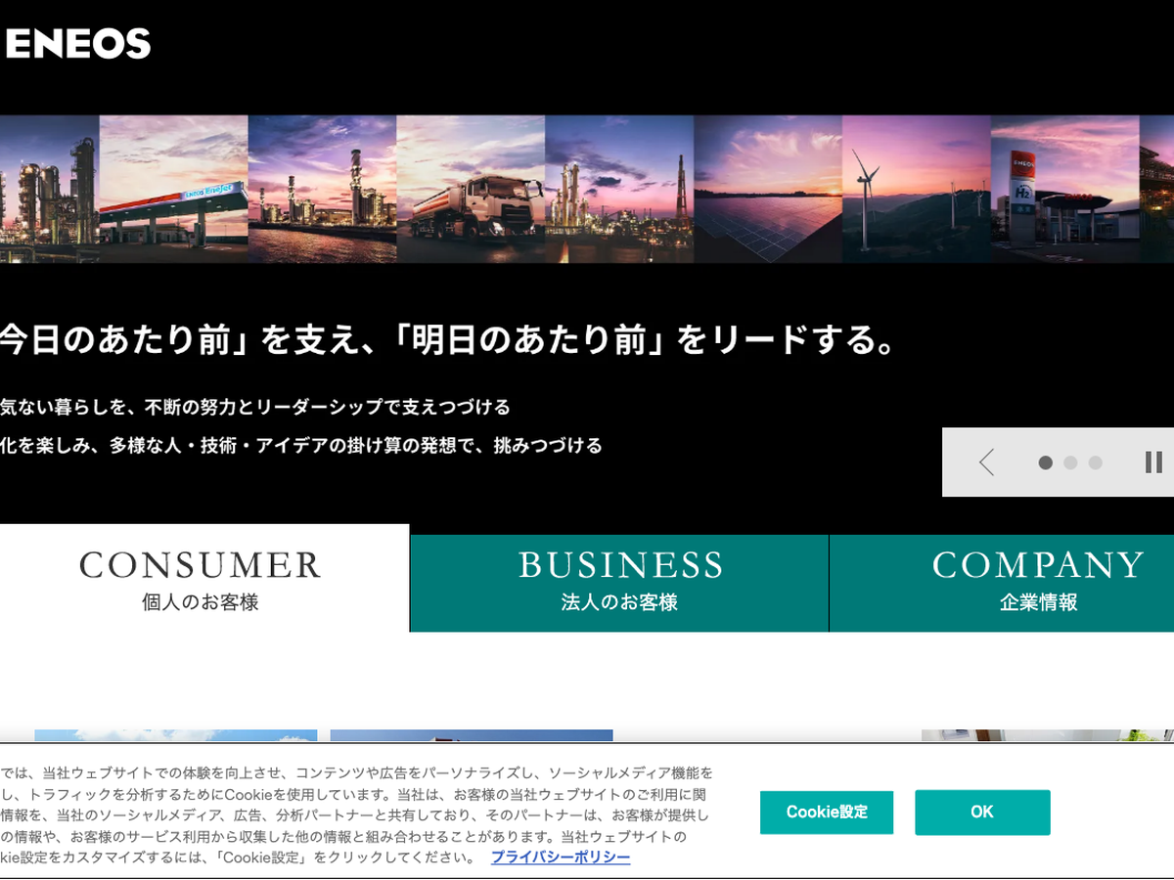Select the second carousel indicator dot
Viewport: 1174px width, 880px height.
(1070, 463)
